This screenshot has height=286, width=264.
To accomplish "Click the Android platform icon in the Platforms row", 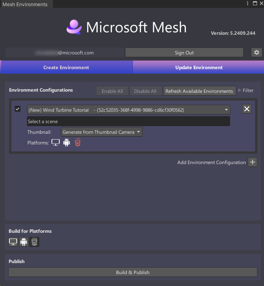I will click(x=67, y=142).
